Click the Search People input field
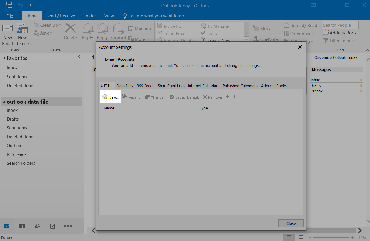This screenshot has width=370, height=241. tap(340, 25)
